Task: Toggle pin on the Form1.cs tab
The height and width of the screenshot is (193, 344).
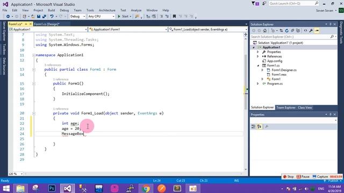Action: click(26, 24)
